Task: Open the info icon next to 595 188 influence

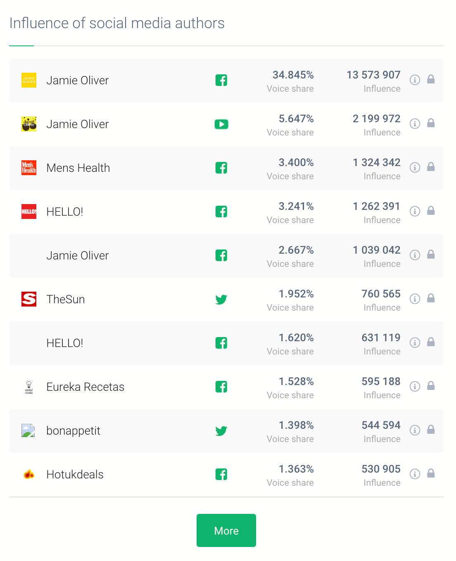Action: [415, 386]
